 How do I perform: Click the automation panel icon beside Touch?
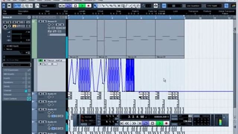click(37, 6)
